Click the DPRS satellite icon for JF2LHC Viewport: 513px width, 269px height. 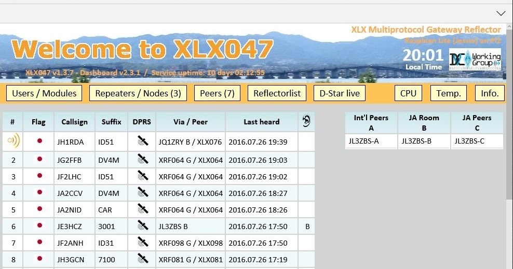point(142,176)
